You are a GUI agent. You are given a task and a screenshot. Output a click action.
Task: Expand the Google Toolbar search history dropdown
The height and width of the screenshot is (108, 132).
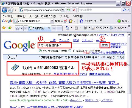(52, 21)
